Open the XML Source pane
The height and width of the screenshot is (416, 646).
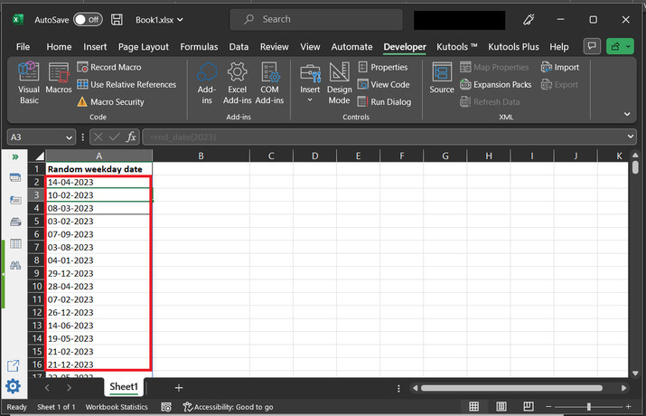tap(442, 79)
